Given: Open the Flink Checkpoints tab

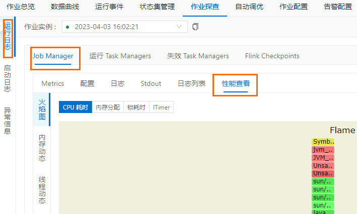Looking at the screenshot, I should click(x=272, y=56).
